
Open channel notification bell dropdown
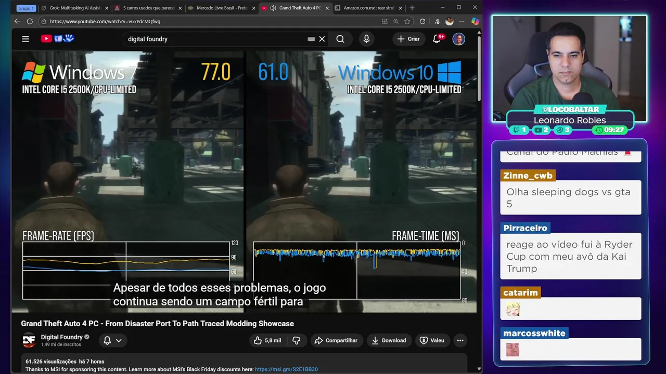112,340
